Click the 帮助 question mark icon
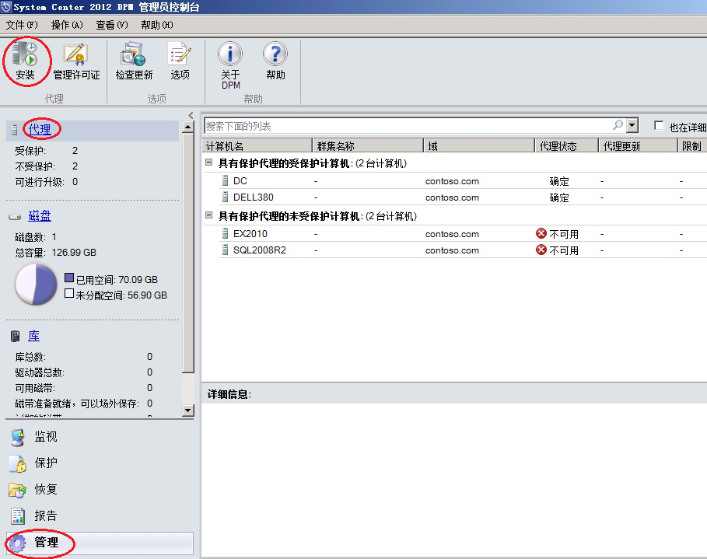707x559 pixels. (275, 54)
